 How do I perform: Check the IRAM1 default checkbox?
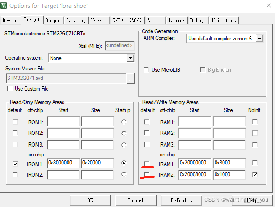point(147,164)
